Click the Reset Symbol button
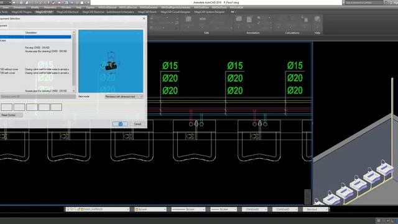 [x=11, y=115]
